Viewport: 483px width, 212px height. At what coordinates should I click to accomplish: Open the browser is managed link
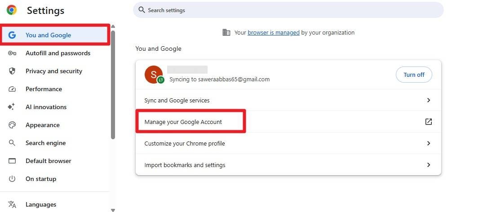273,32
